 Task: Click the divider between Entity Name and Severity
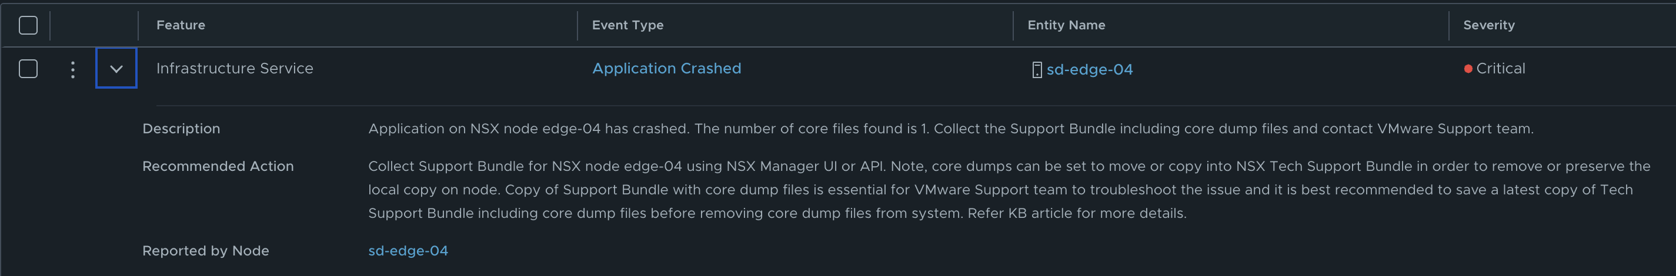click(1449, 25)
